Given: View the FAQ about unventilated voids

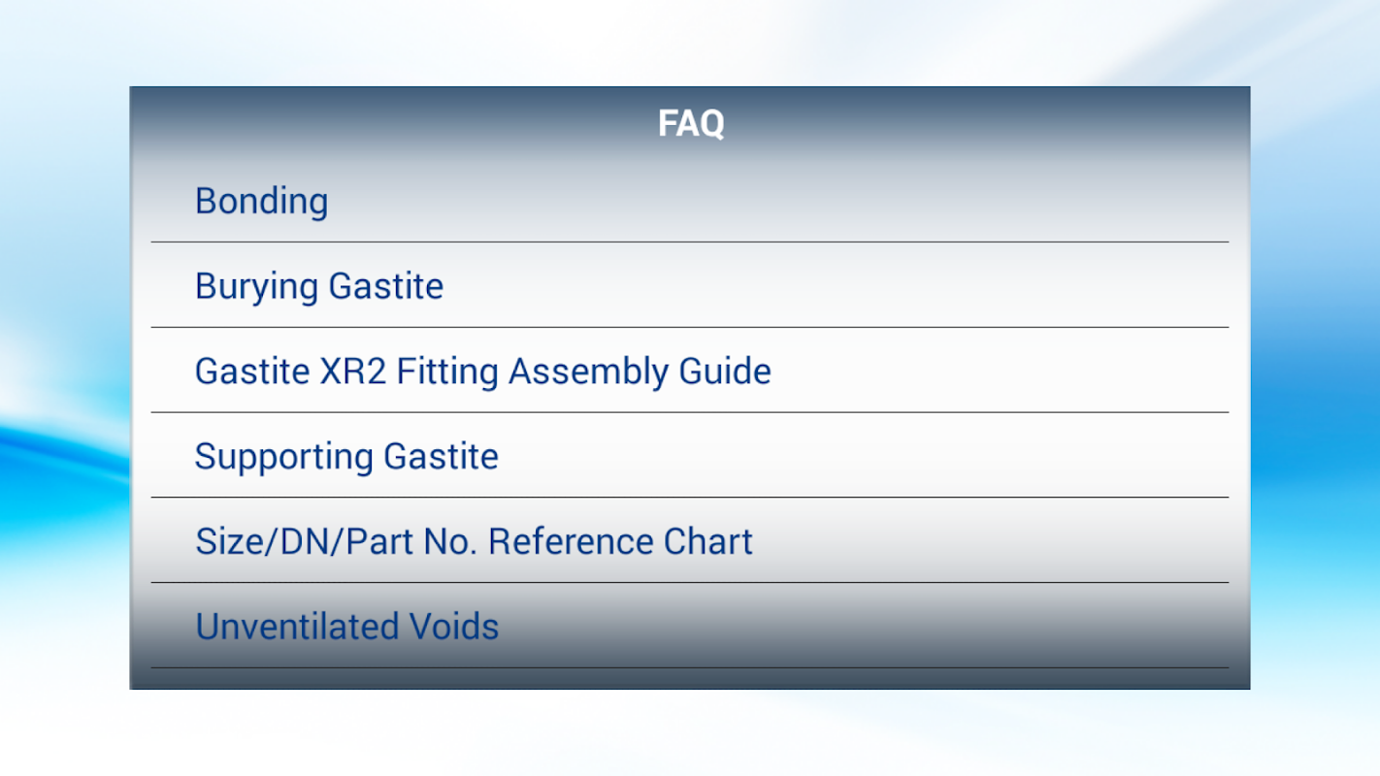Looking at the screenshot, I should pos(346,627).
